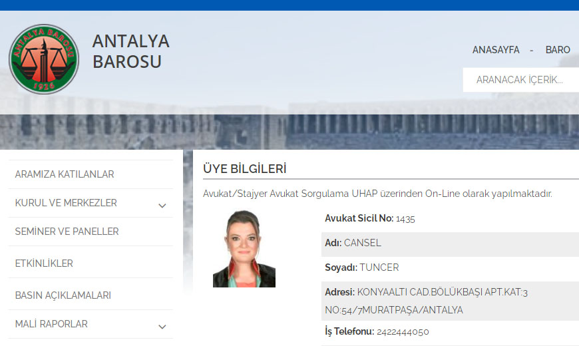Click the Antalya Barosu round logo

click(44, 59)
